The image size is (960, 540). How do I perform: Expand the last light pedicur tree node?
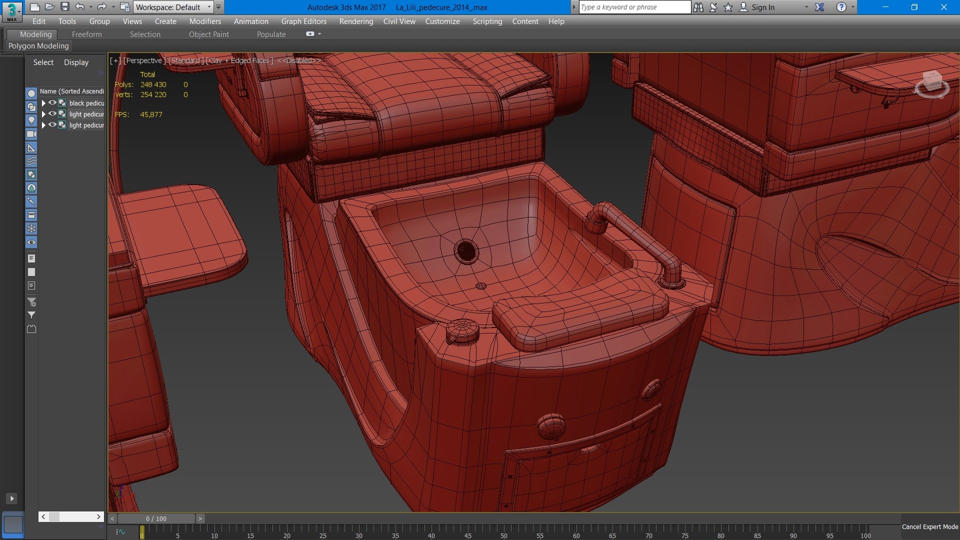click(x=43, y=125)
